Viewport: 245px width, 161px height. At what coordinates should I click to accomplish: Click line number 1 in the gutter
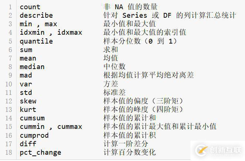pos(10,7)
